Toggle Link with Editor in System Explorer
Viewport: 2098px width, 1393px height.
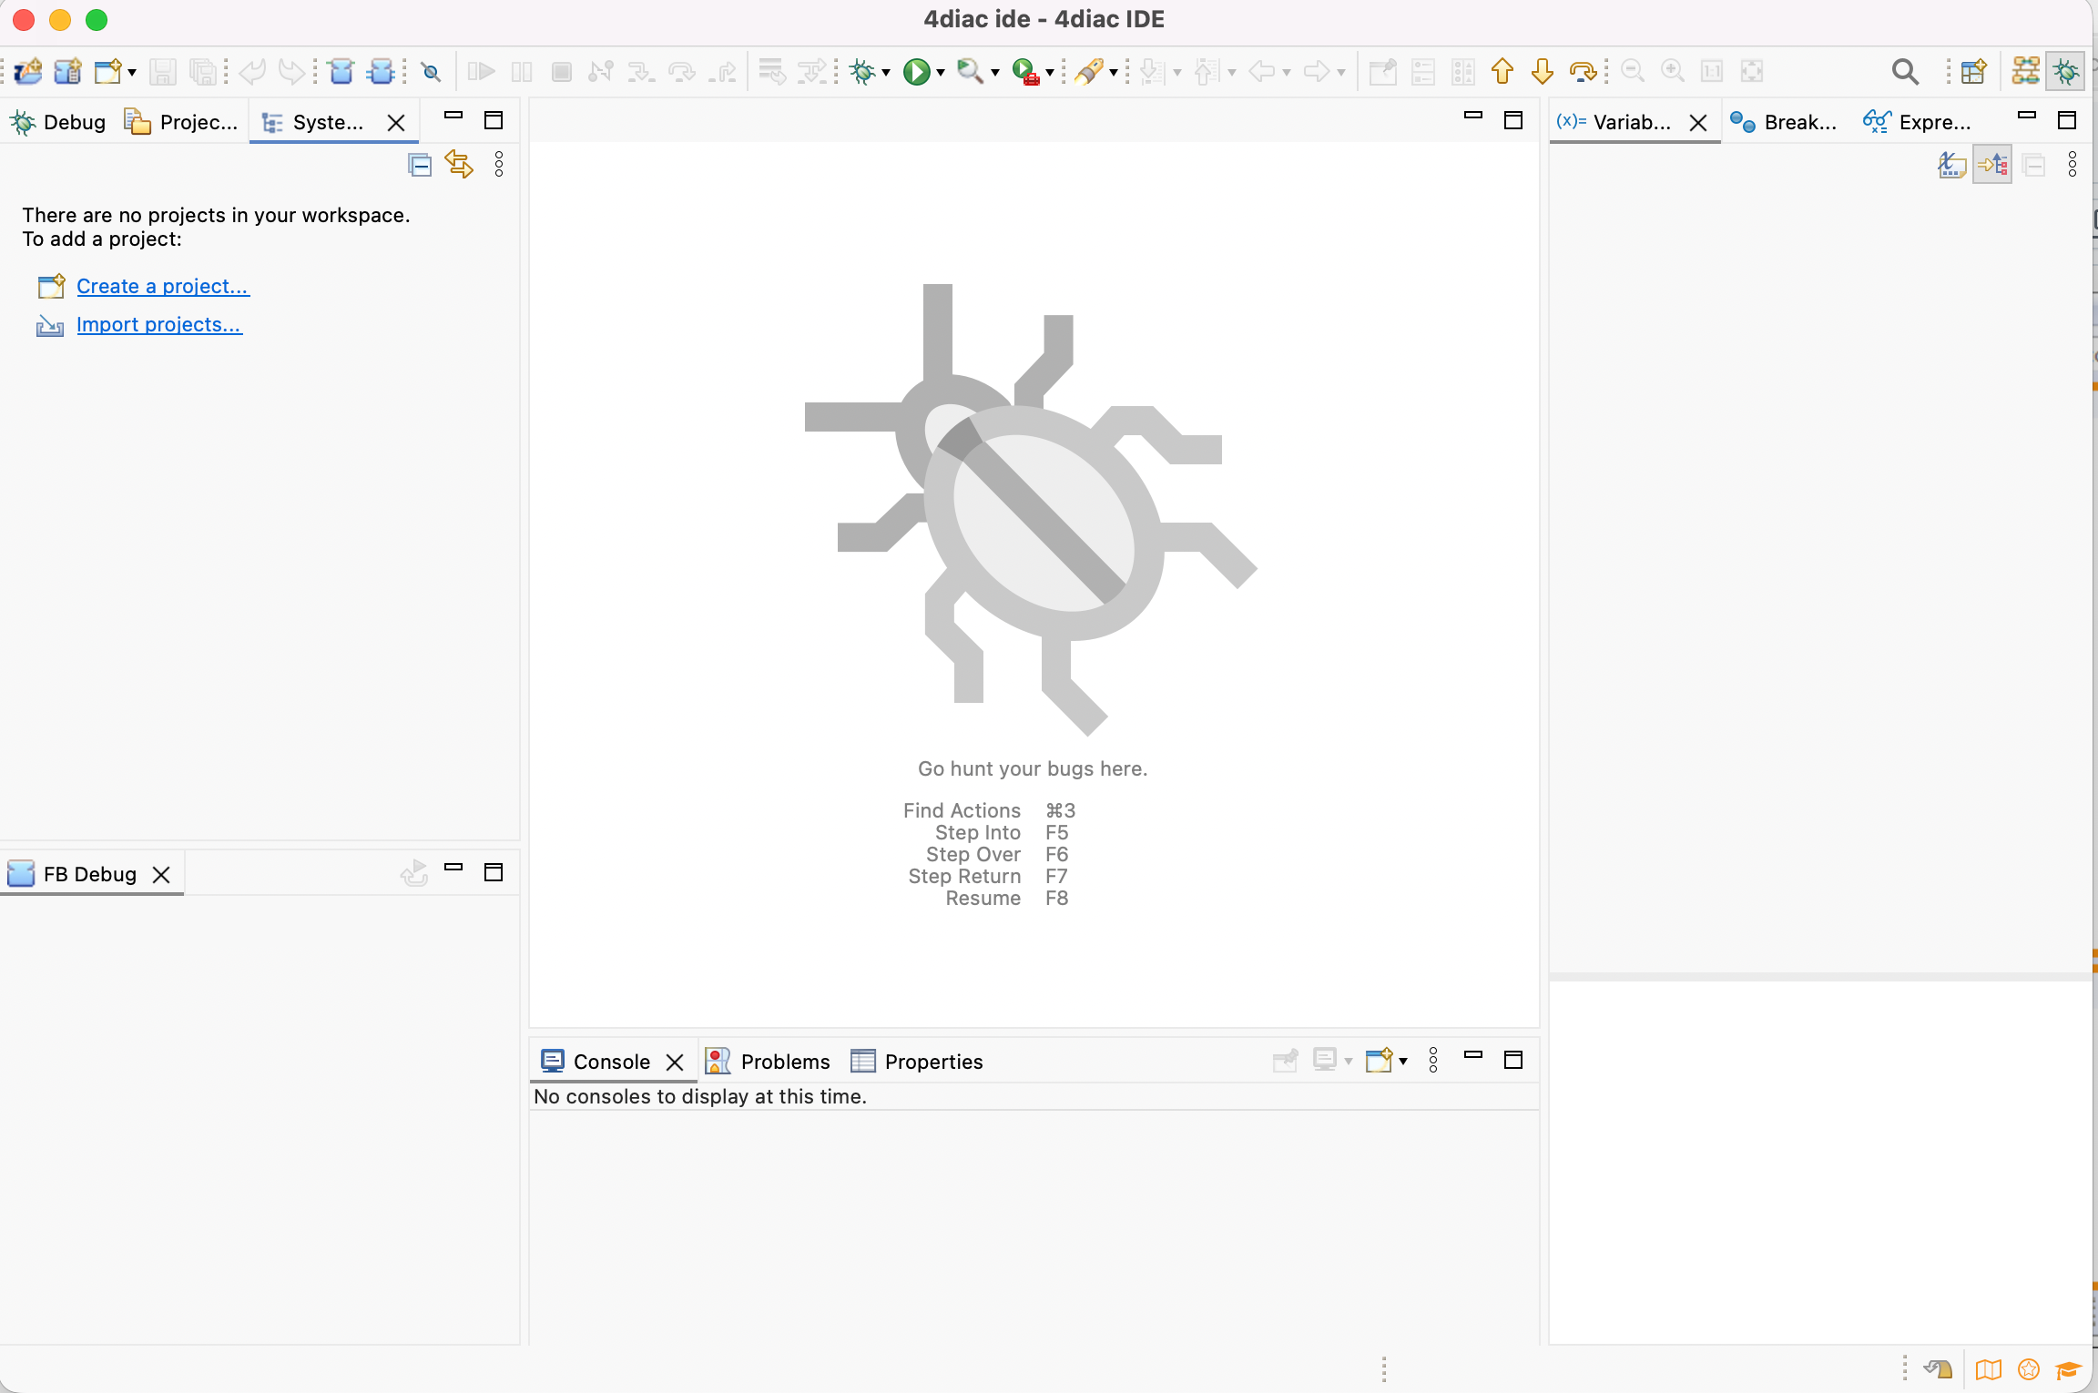click(459, 165)
